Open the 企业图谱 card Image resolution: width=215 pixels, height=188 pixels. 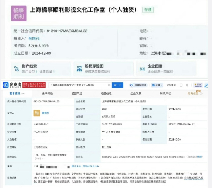pyautogui.click(x=166, y=69)
